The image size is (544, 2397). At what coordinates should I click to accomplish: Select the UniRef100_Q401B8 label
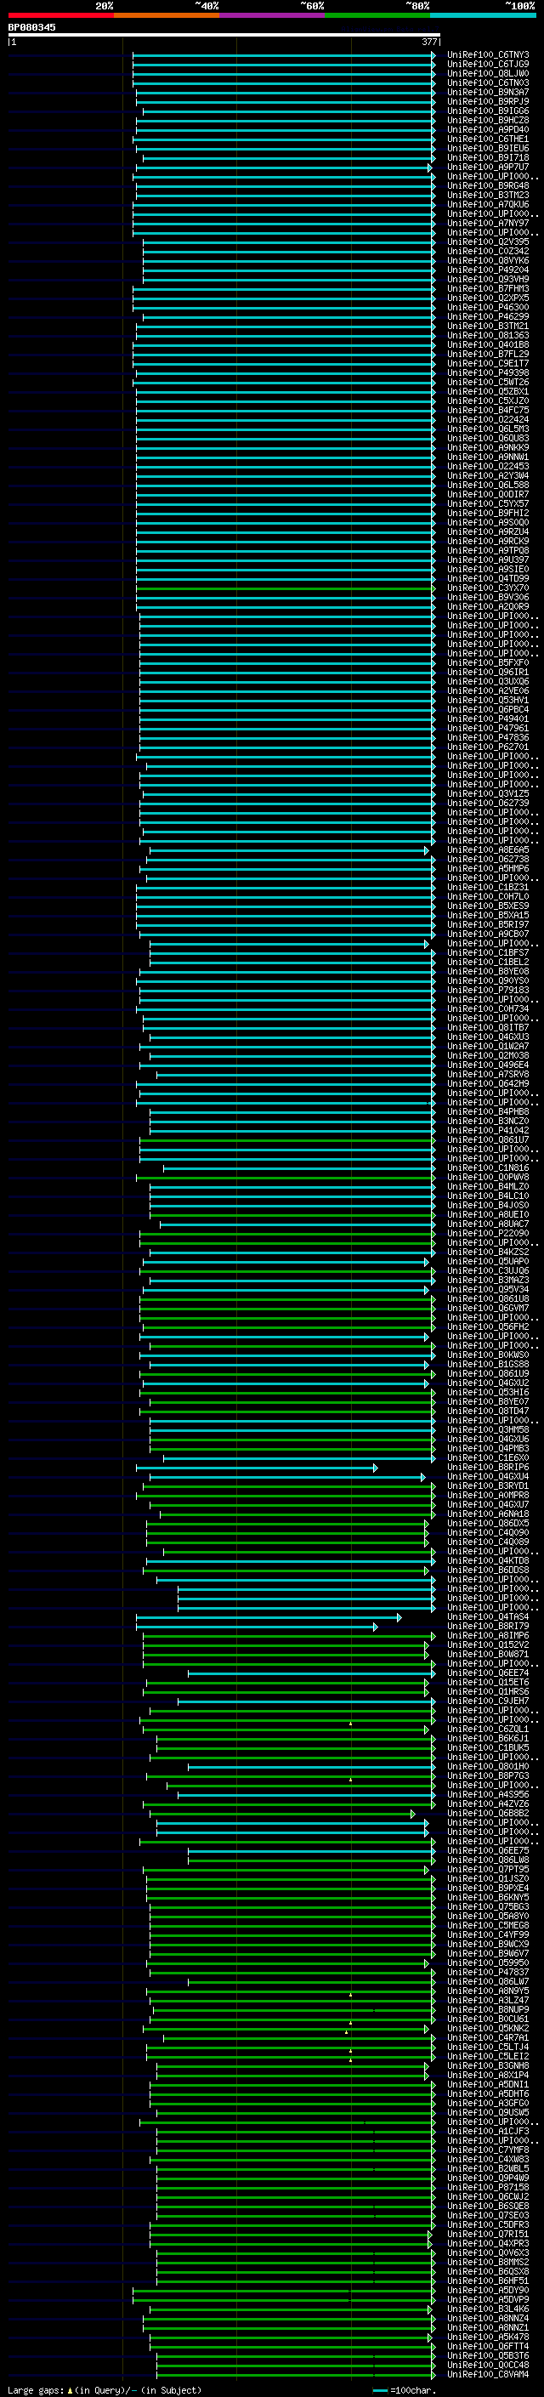click(488, 345)
